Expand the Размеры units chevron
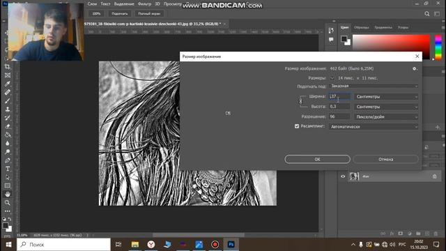The height and width of the screenshot is (251, 446). coord(332,78)
